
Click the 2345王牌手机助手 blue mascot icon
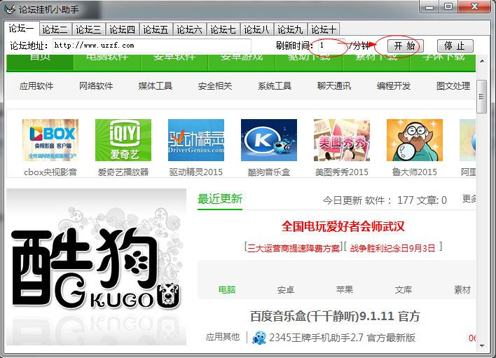pos(259,338)
